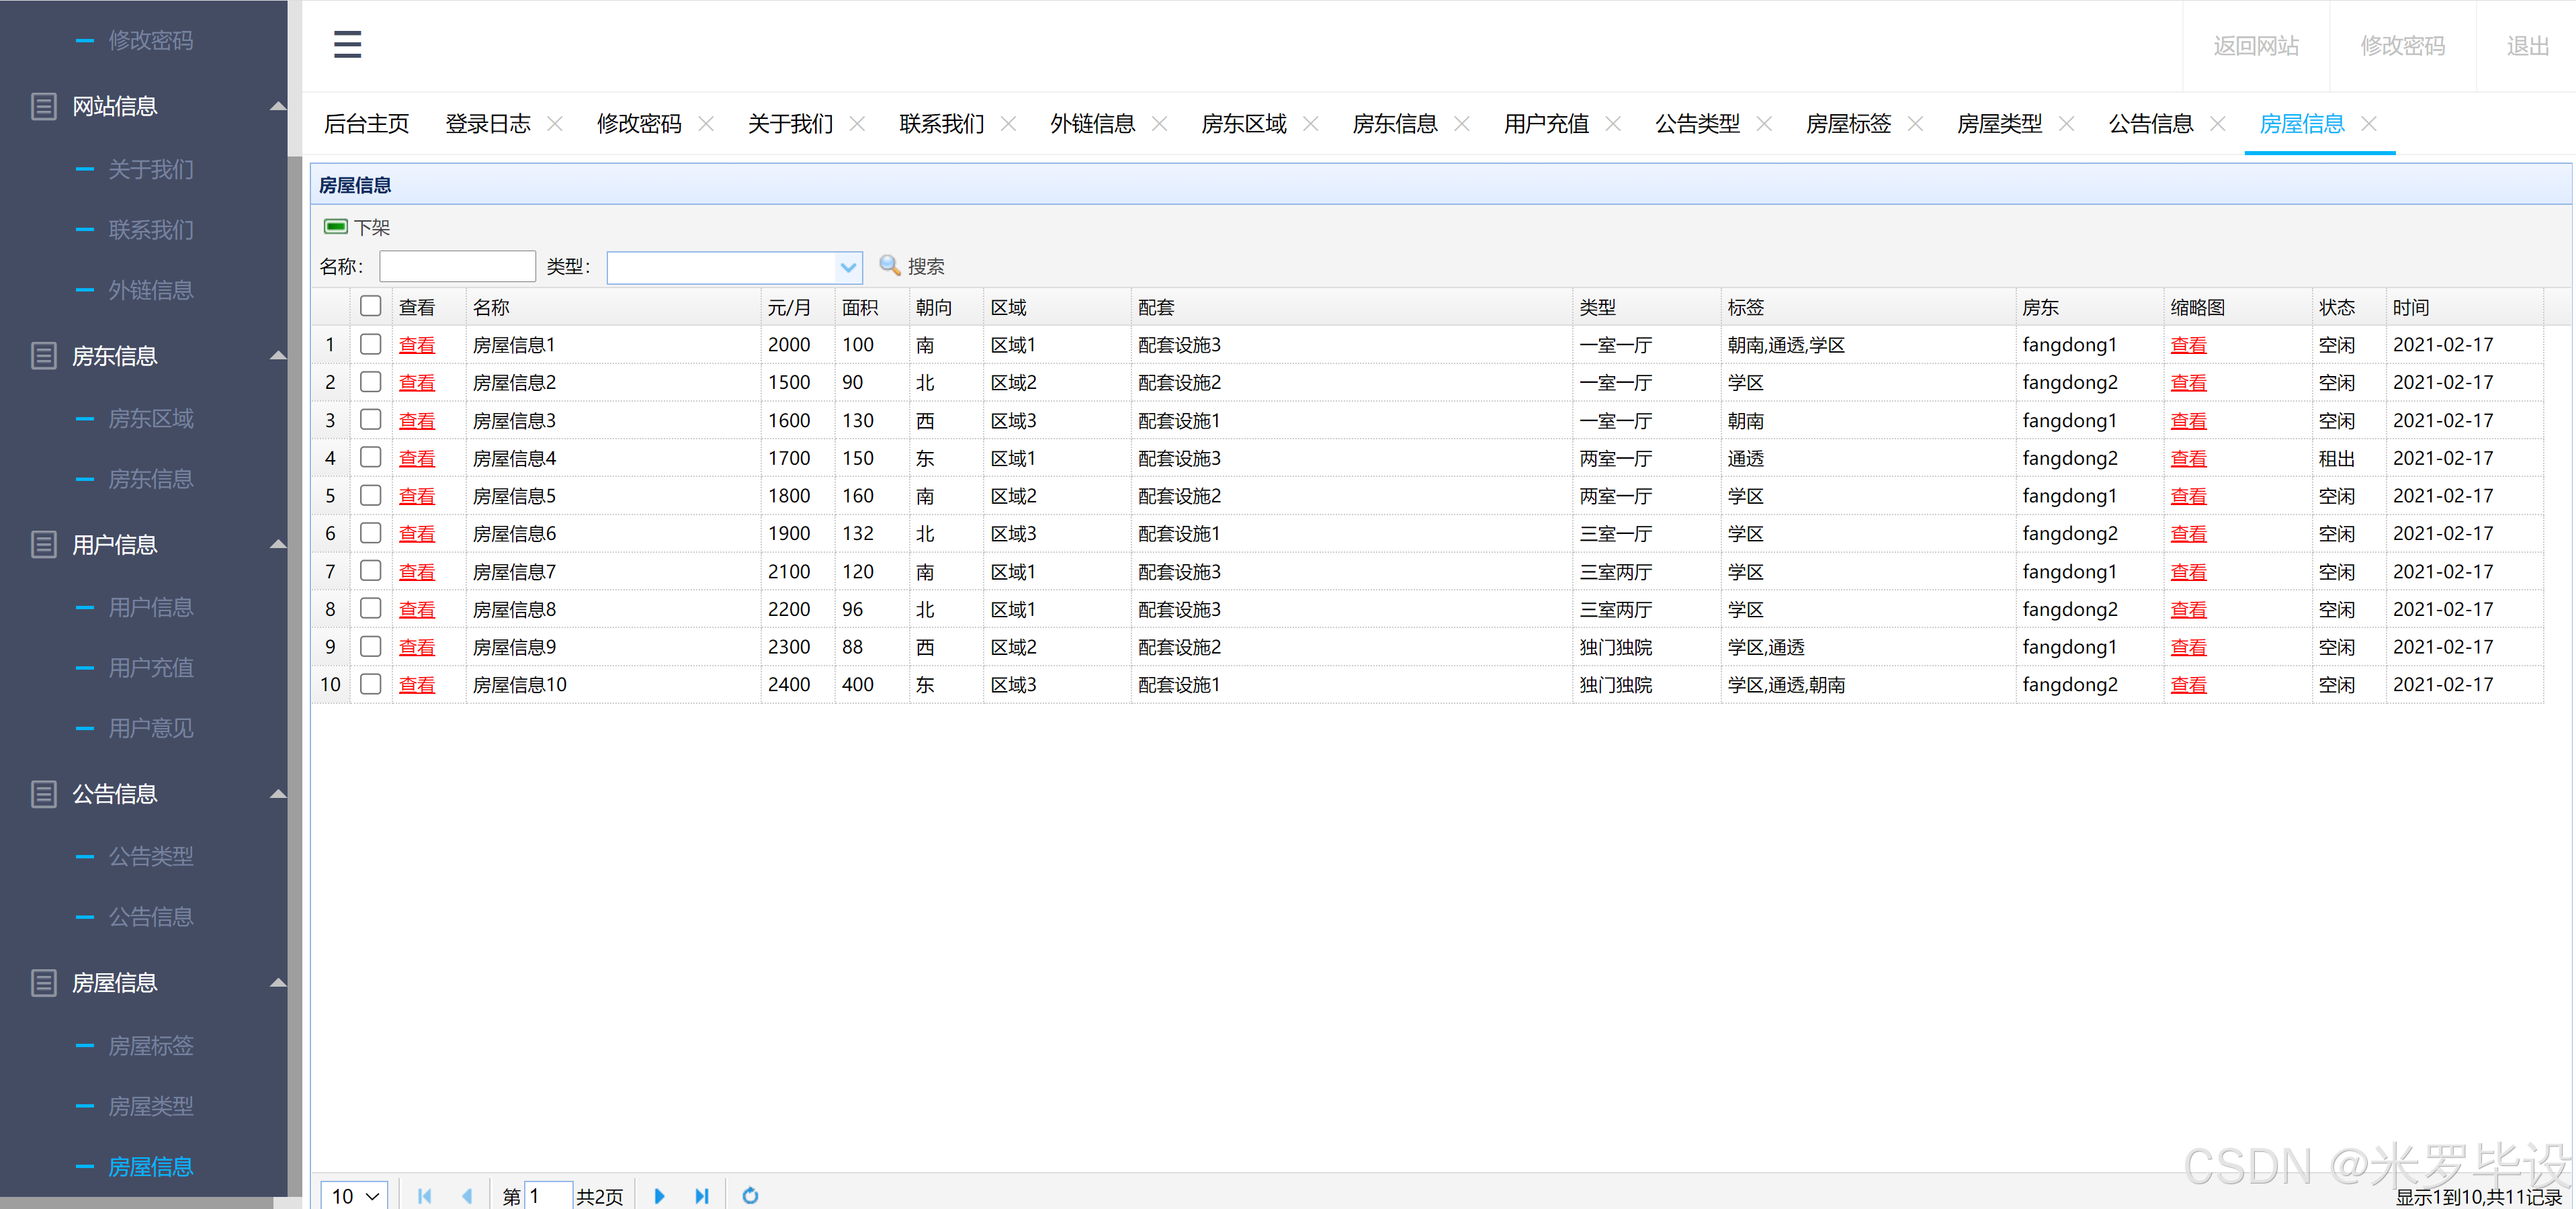Click the green 下架 icon button

(x=336, y=227)
